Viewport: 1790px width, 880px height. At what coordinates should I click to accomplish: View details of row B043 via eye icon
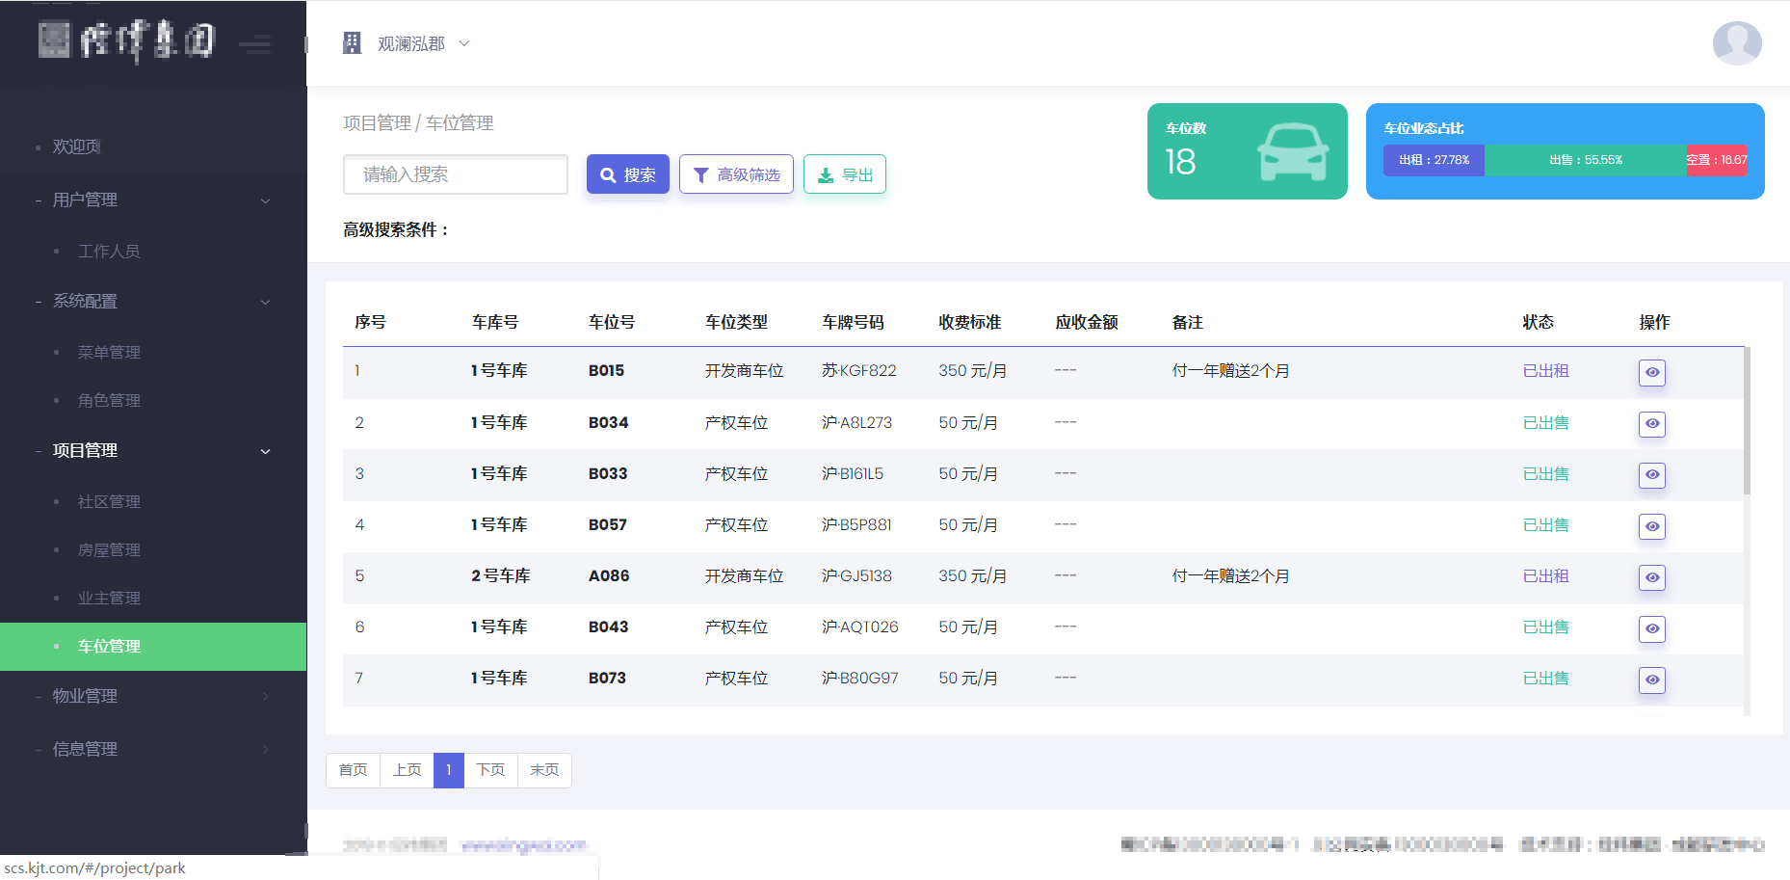[1652, 629]
